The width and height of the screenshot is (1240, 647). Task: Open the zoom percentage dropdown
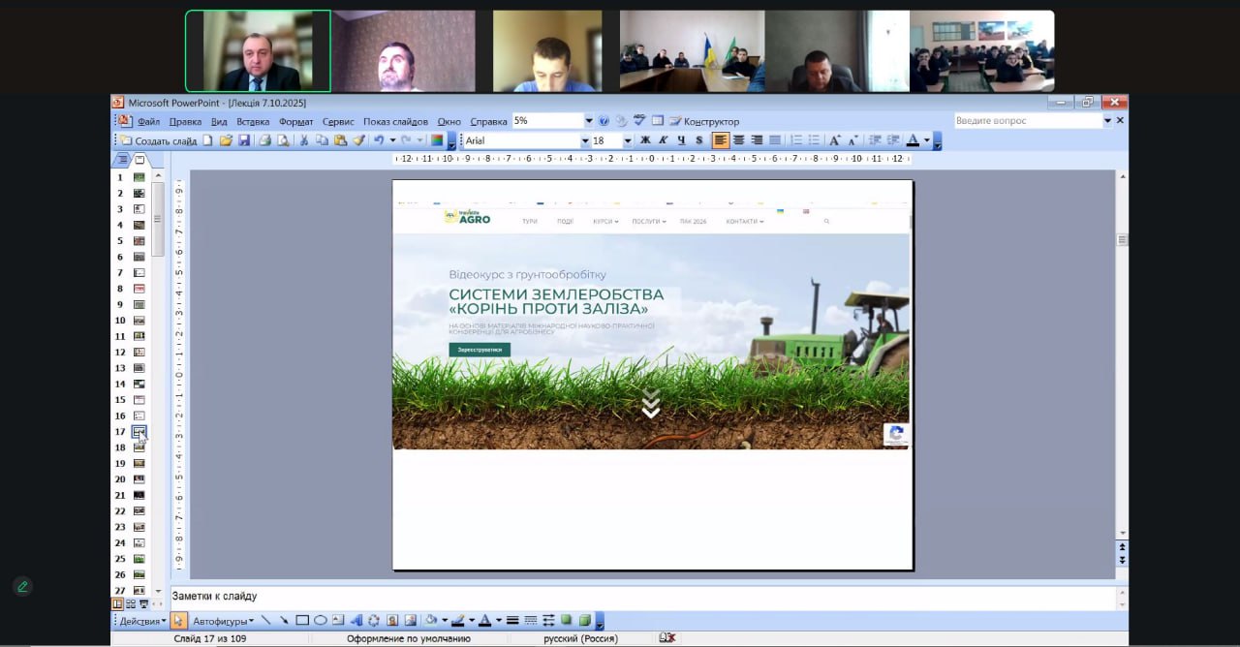click(x=588, y=121)
